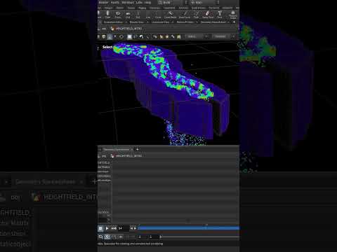Open the Build desktop dropdown
This screenshot has height=252, width=337.
click(173, 2)
